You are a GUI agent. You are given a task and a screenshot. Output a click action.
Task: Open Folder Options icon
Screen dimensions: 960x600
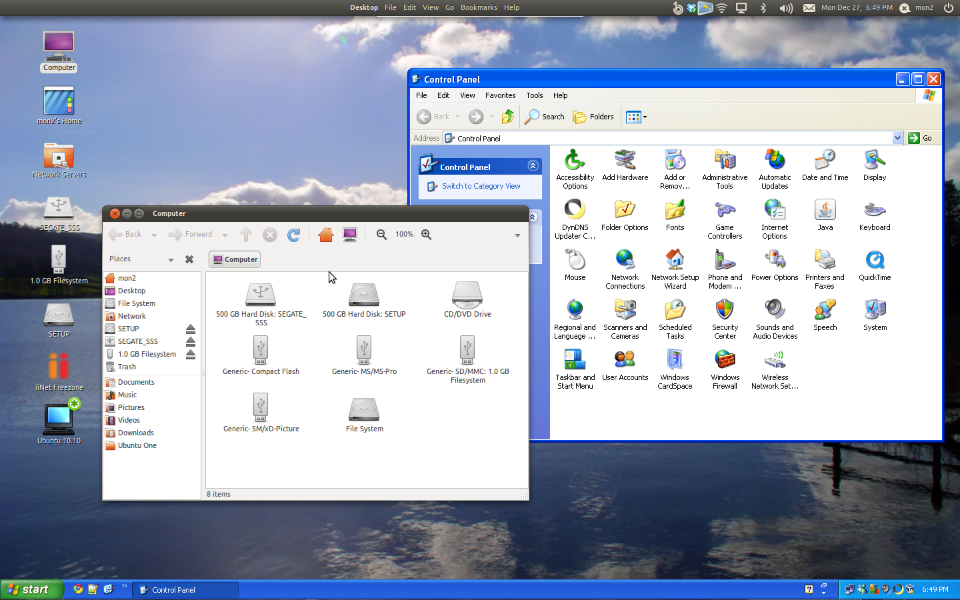(625, 215)
